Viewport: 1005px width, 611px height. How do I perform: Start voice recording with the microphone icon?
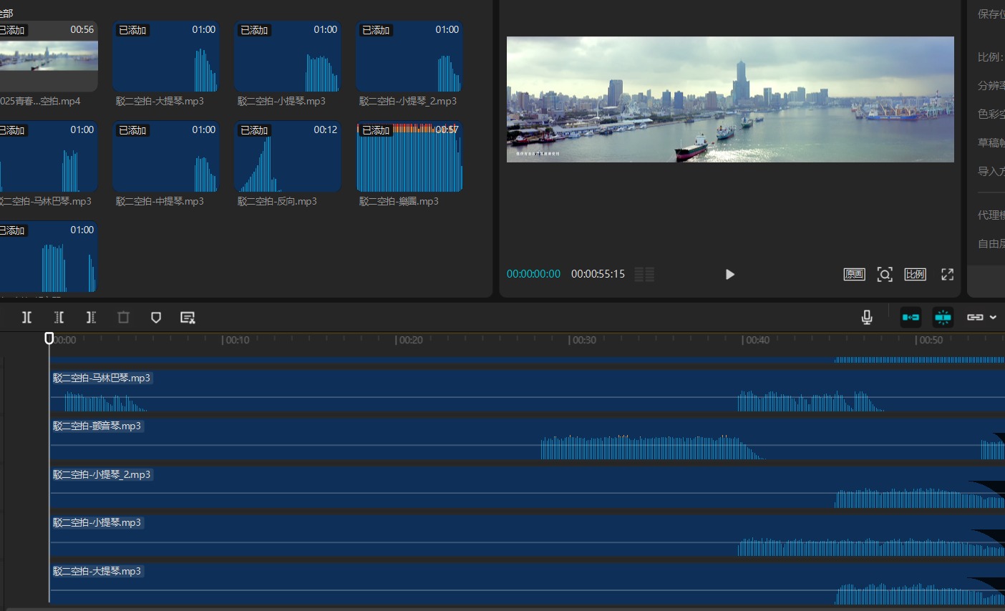point(867,317)
